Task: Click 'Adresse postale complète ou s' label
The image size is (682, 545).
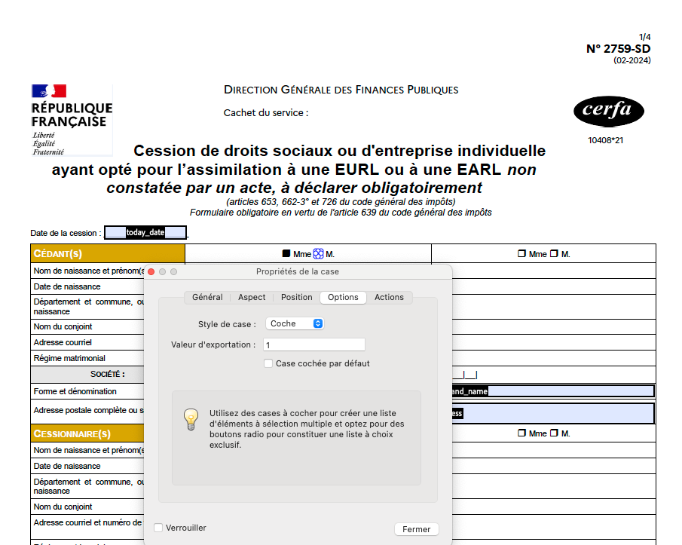Action: pos(89,410)
